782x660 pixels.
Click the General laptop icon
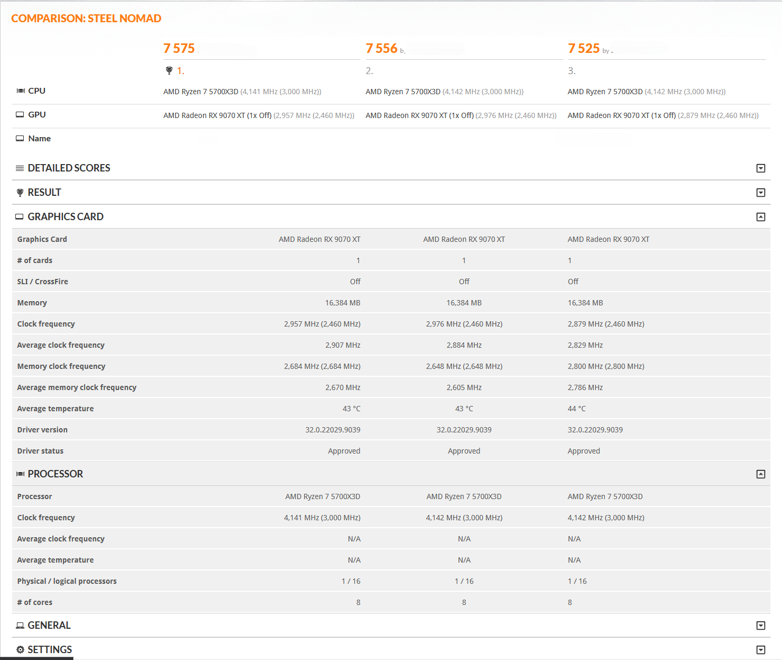(20, 626)
